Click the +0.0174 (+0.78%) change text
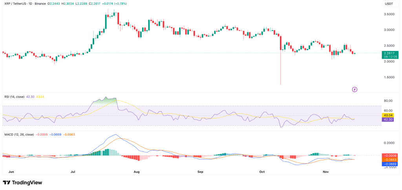 click(115, 4)
